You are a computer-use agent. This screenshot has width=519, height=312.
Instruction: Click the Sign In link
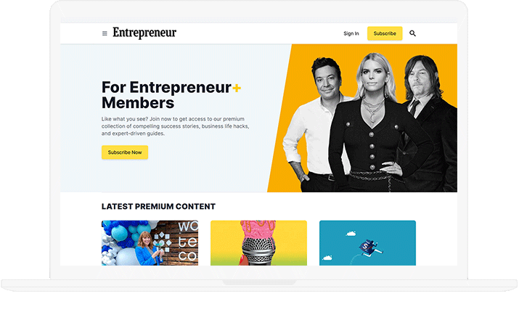pos(351,33)
